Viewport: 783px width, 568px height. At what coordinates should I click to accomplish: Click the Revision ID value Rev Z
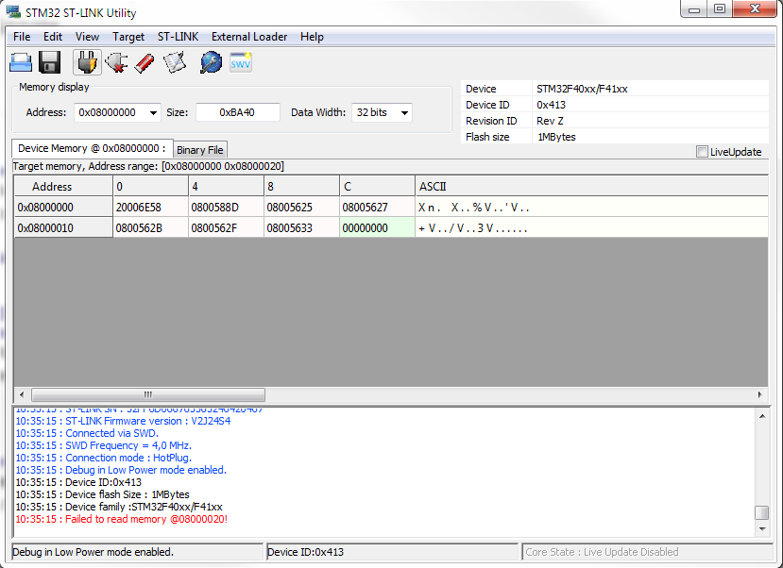coord(550,121)
